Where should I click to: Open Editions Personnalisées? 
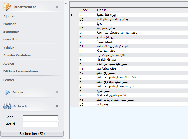(21, 71)
